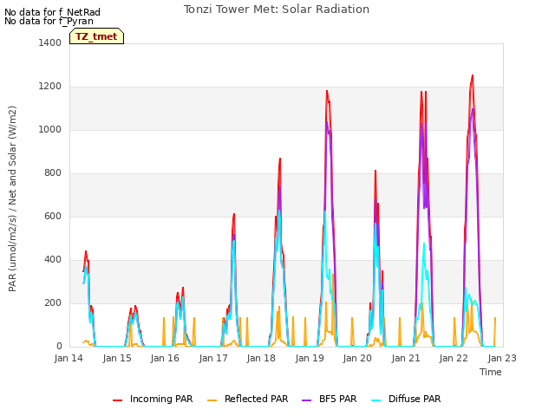Click the 0 y-axis tick label
Screen dimensions: 555x416
point(59,347)
